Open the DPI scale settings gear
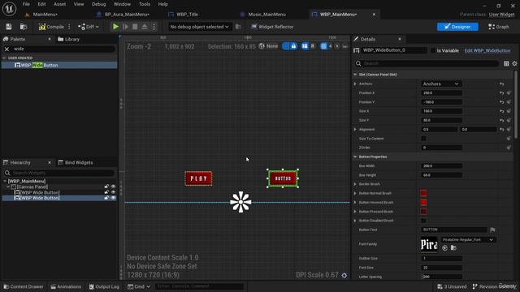The height and width of the screenshot is (292, 520). (x=344, y=276)
